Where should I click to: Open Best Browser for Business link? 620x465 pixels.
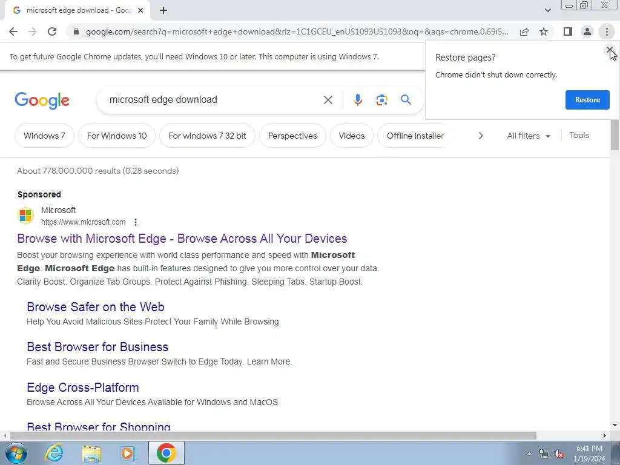point(97,347)
